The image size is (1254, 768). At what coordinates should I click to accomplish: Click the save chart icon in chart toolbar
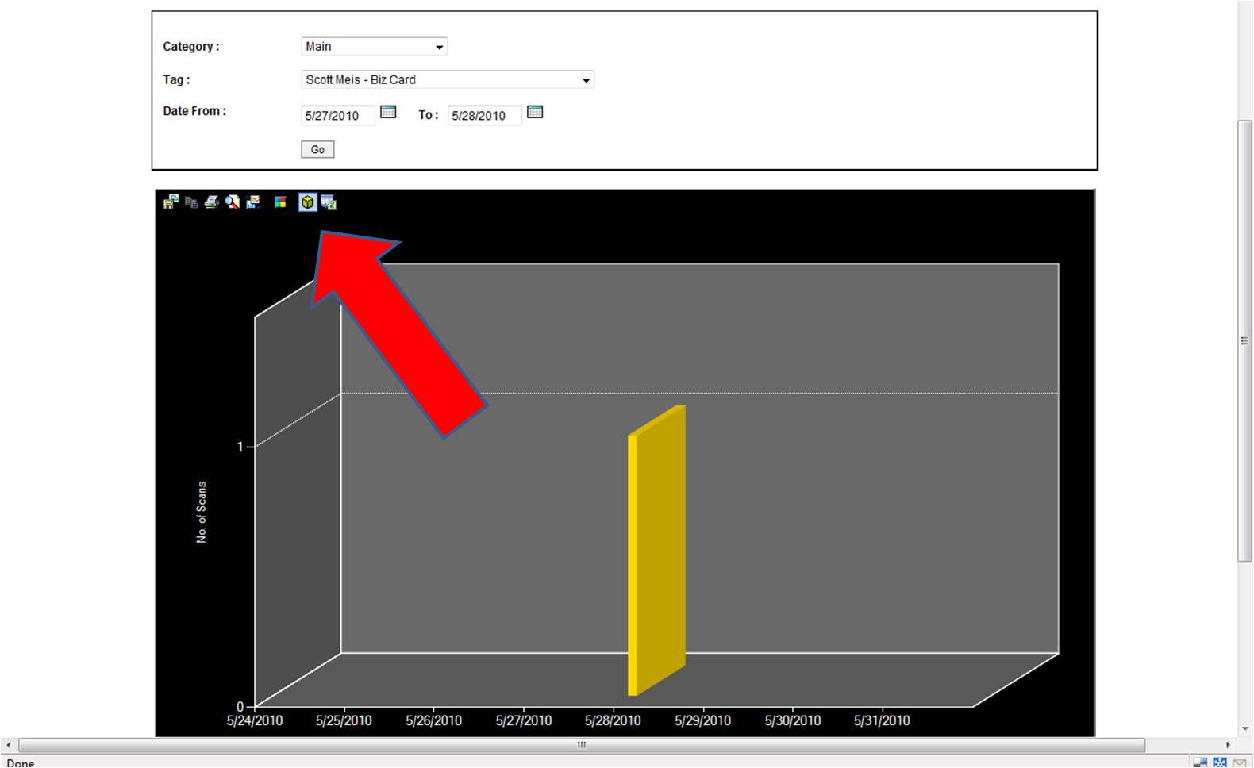[x=171, y=202]
